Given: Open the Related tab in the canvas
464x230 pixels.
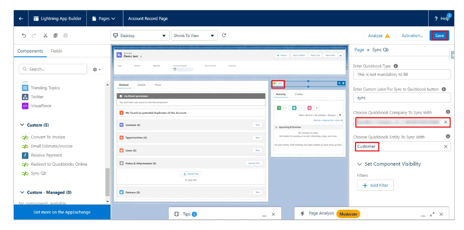Looking at the screenshot, I should click(124, 85).
